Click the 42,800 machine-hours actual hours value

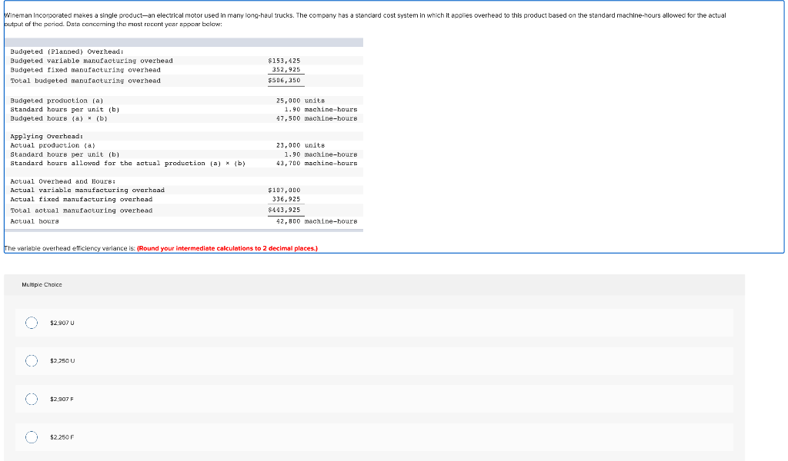pyautogui.click(x=316, y=221)
